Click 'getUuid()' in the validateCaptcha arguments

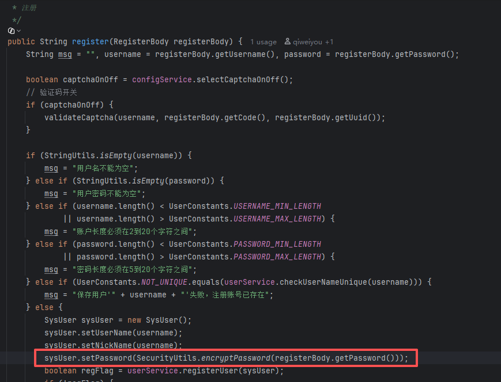click(x=355, y=118)
